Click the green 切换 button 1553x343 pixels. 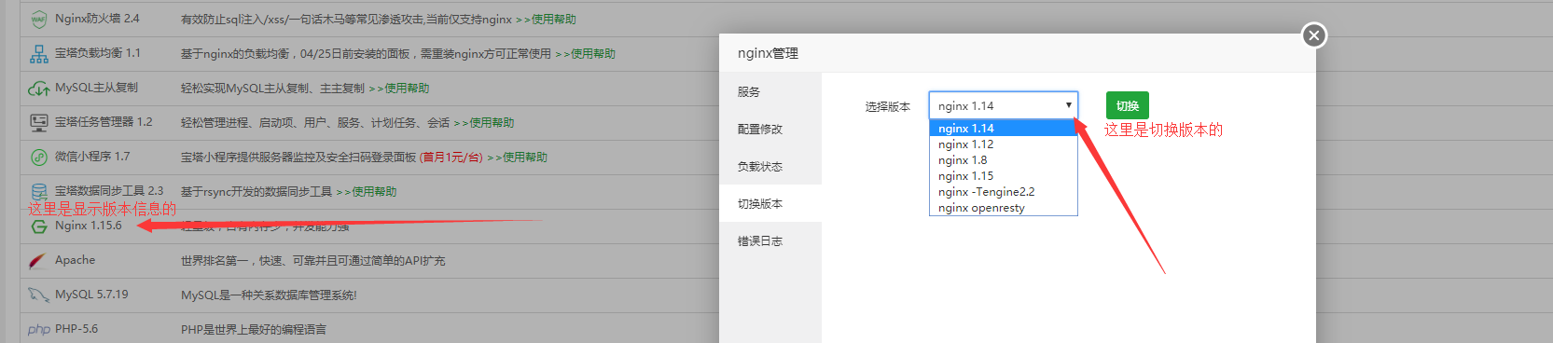coord(1128,105)
